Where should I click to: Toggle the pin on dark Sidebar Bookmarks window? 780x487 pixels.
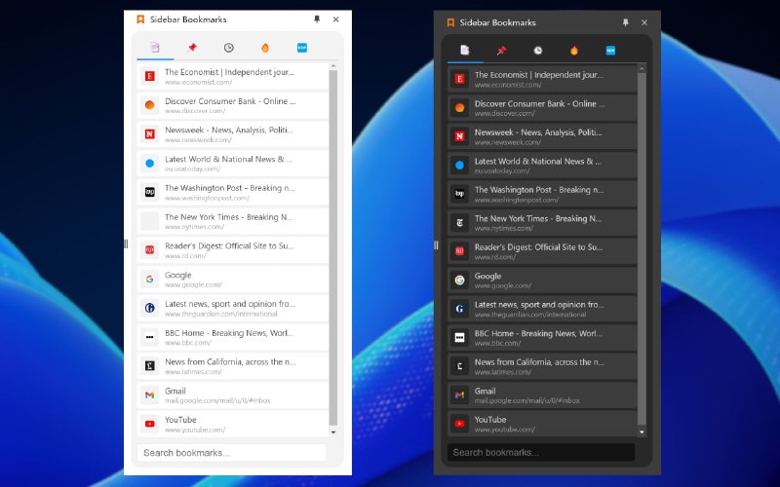[x=626, y=22]
